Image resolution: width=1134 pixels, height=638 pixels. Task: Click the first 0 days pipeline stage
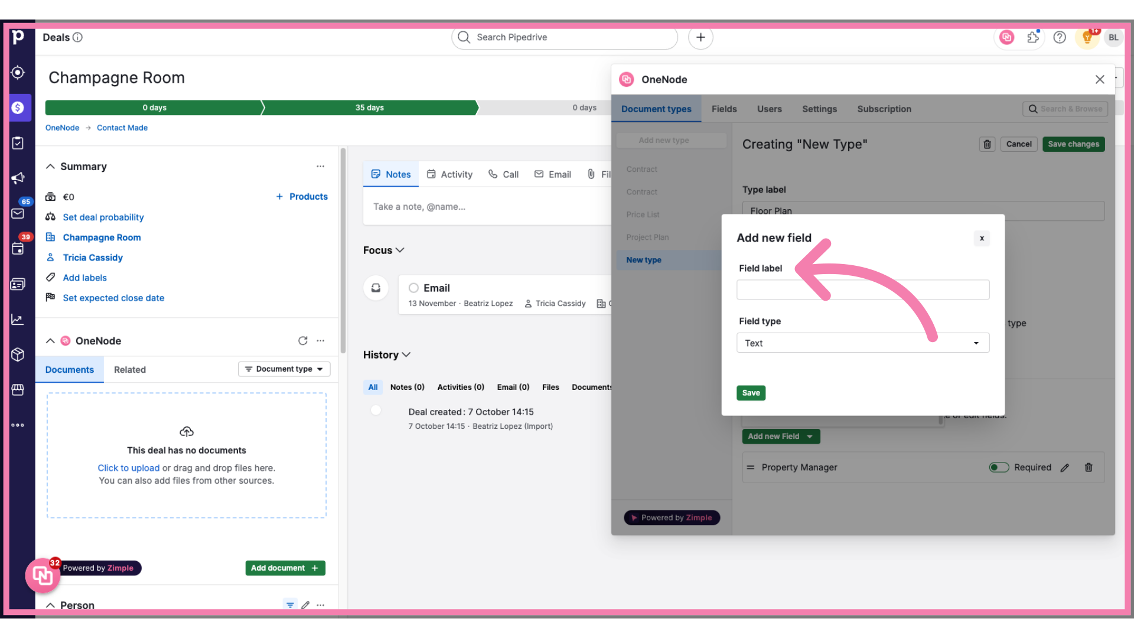[x=154, y=108]
